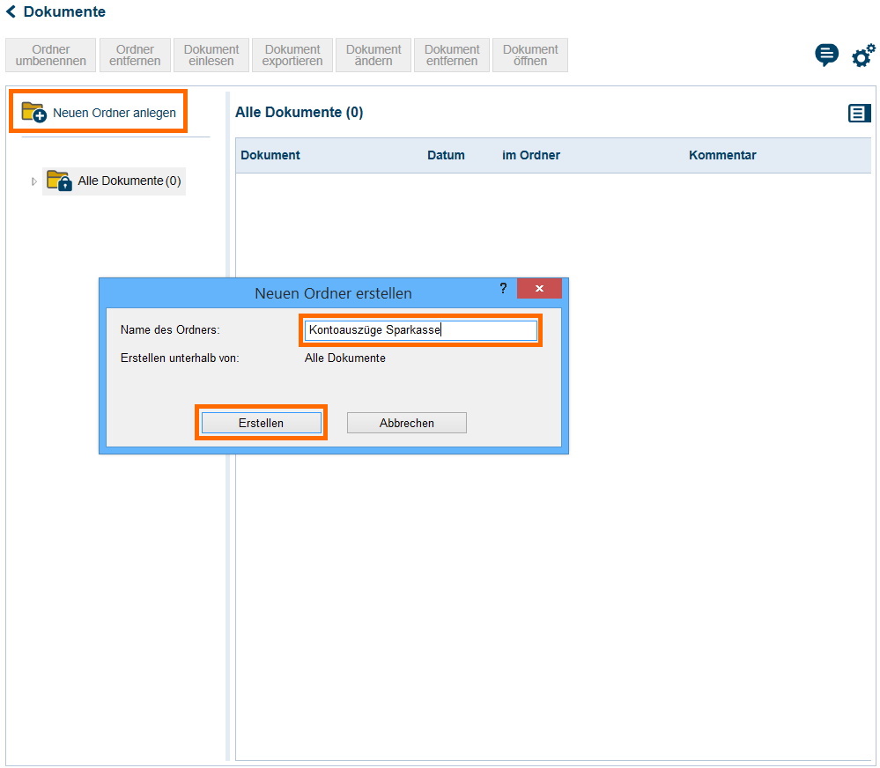The width and height of the screenshot is (880, 768).
Task: Click the new folder plus icon
Action: tap(33, 112)
